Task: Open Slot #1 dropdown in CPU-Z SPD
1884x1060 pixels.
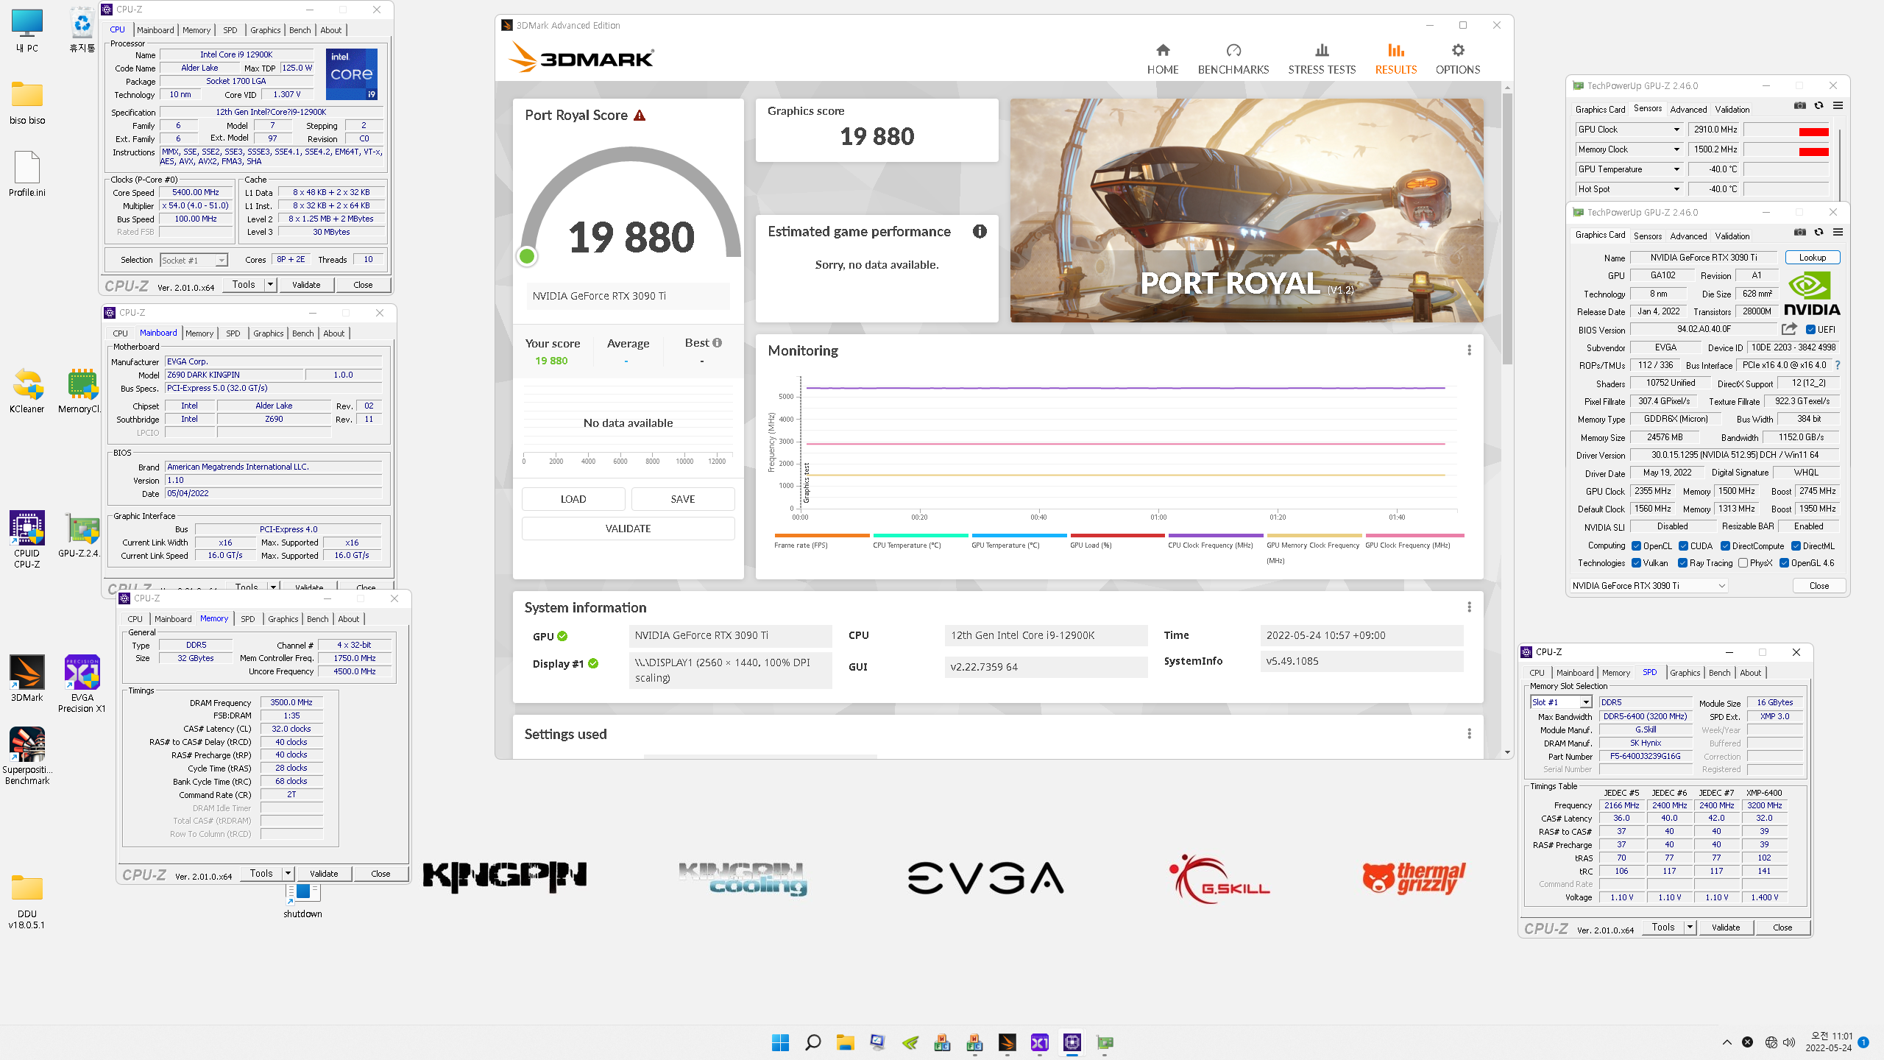Action: (1560, 702)
